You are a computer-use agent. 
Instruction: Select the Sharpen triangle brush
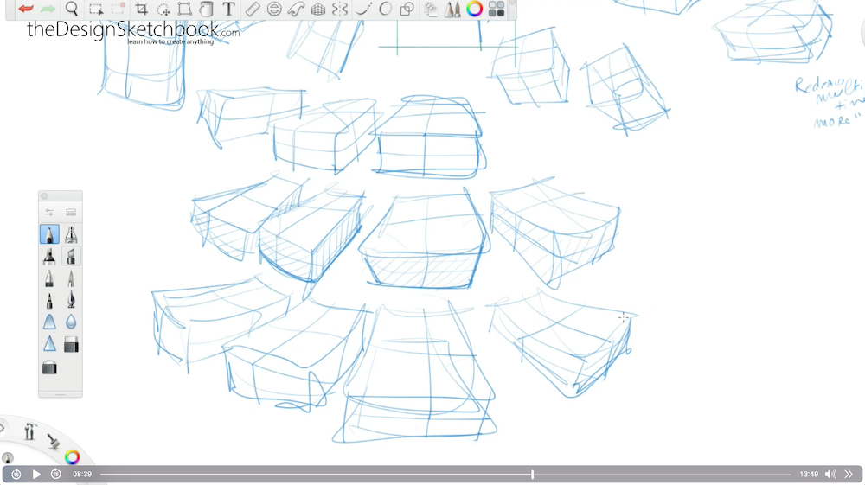[49, 344]
